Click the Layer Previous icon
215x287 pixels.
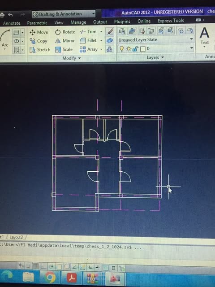[x=151, y=31]
